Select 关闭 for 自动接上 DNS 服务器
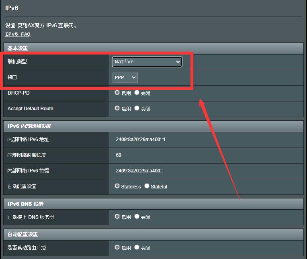This screenshot has width=307, height=259. click(x=137, y=217)
